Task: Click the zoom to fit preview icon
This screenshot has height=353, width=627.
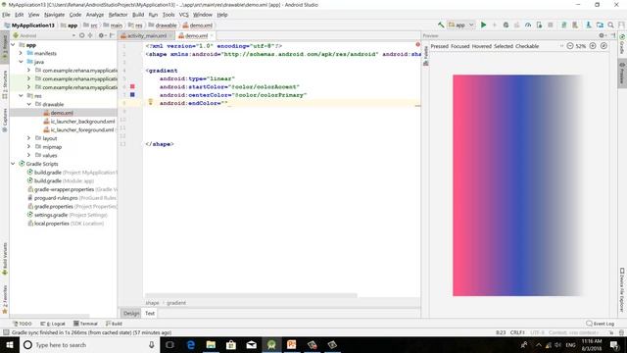Action: coord(603,46)
